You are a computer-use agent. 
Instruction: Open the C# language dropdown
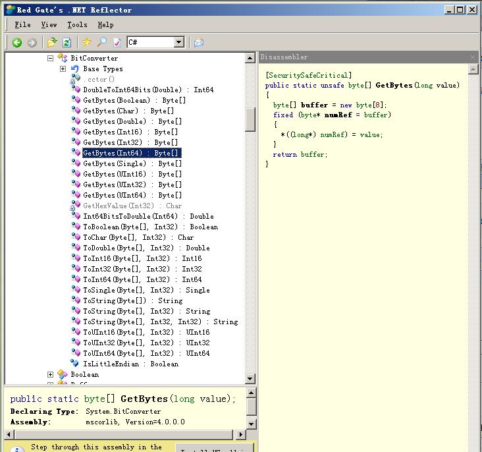pyautogui.click(x=179, y=42)
